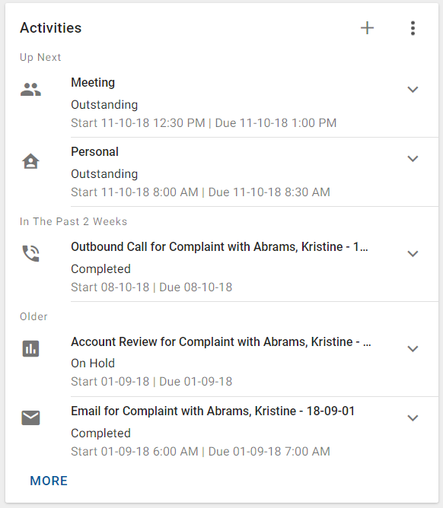Expand the Meeting activity chevron
Screen dimensions: 443x508
coord(413,90)
